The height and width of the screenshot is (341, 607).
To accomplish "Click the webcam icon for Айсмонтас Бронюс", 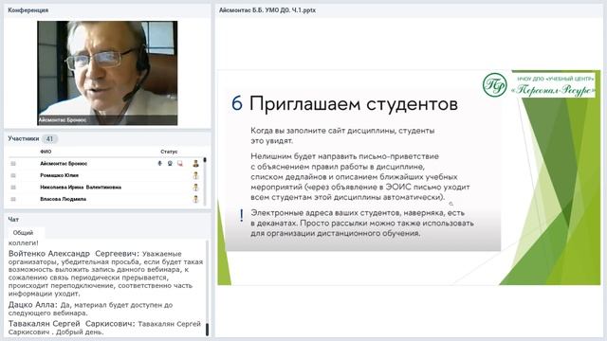I will 170,164.
